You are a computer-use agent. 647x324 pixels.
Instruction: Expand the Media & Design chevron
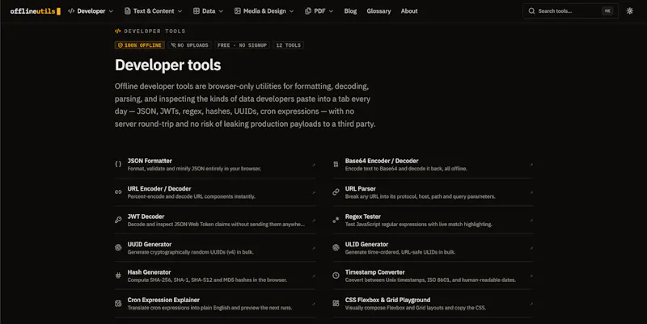point(291,11)
